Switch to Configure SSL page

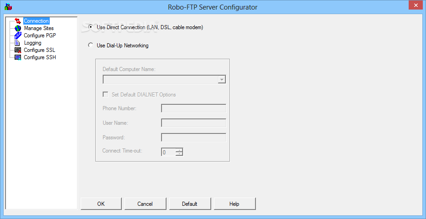(x=39, y=50)
